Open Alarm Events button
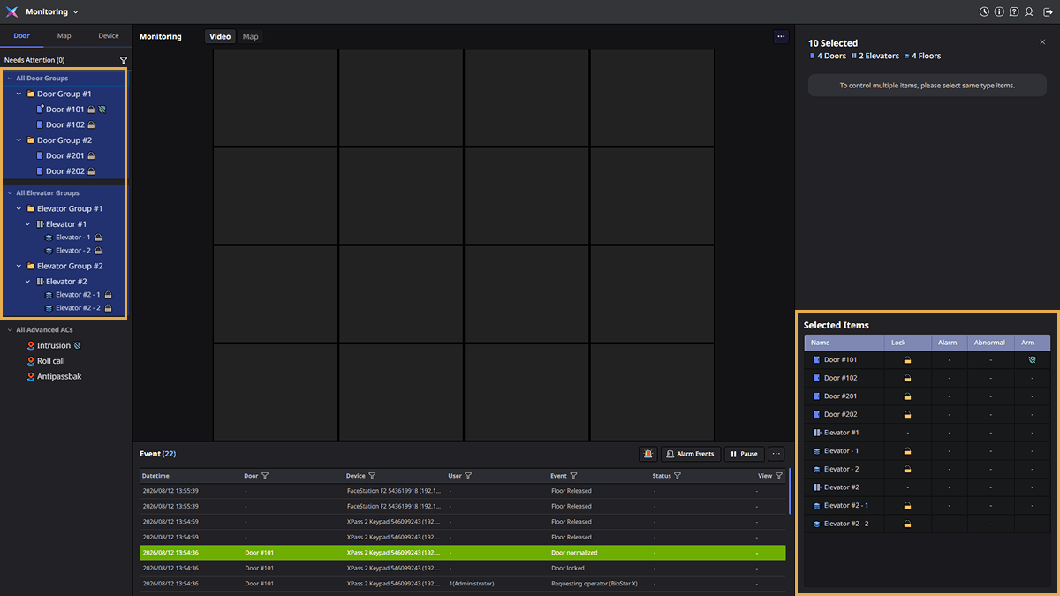 pos(690,454)
